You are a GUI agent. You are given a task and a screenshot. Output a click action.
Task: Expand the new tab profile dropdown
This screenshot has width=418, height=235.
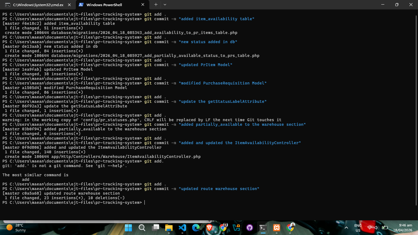click(x=165, y=5)
